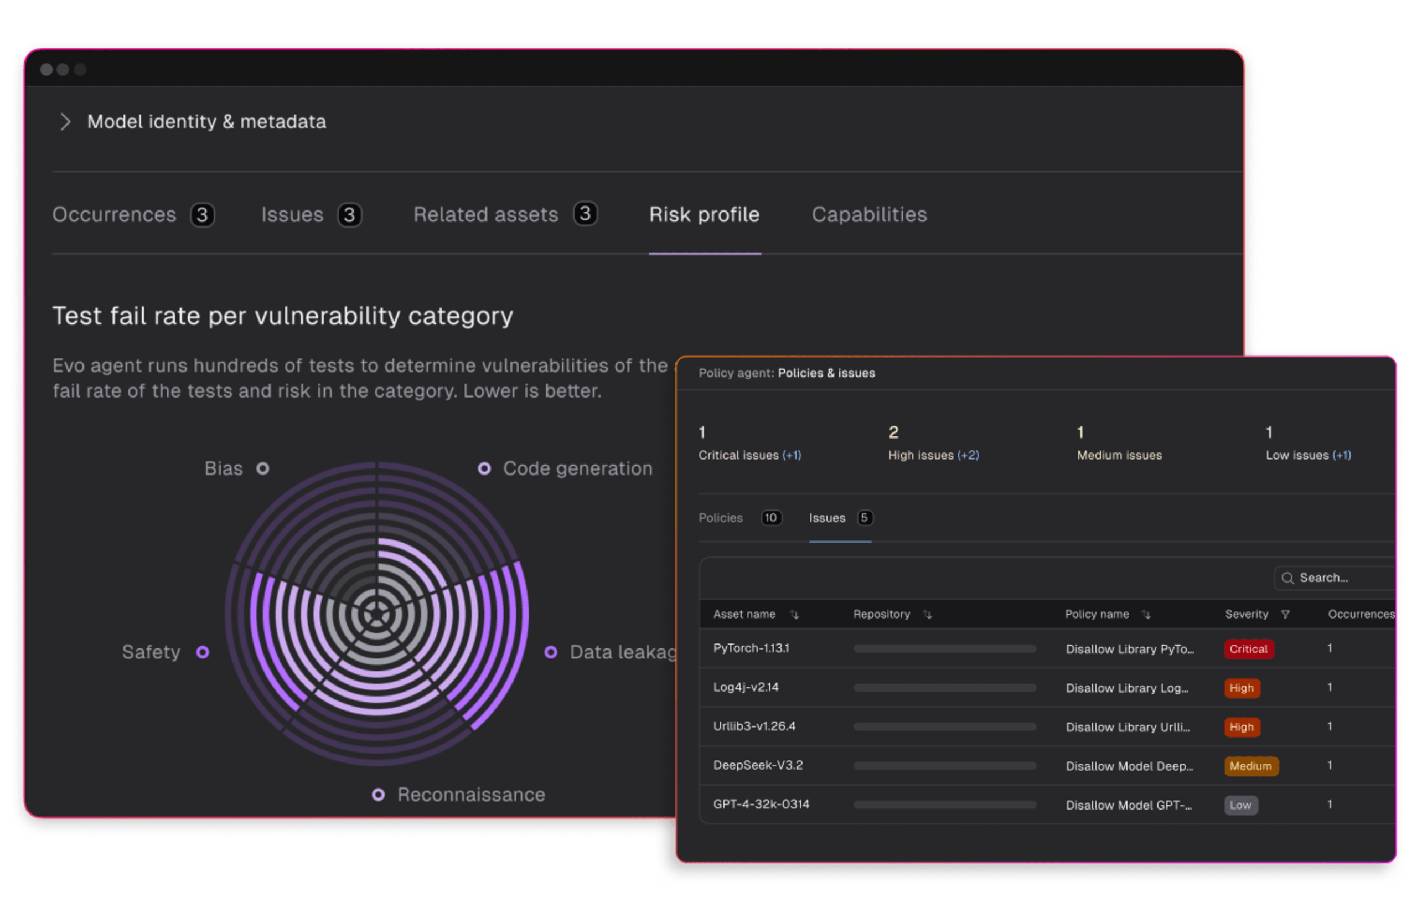The image size is (1417, 907).
Task: Click the Data leakage marker dot
Action: 550,652
